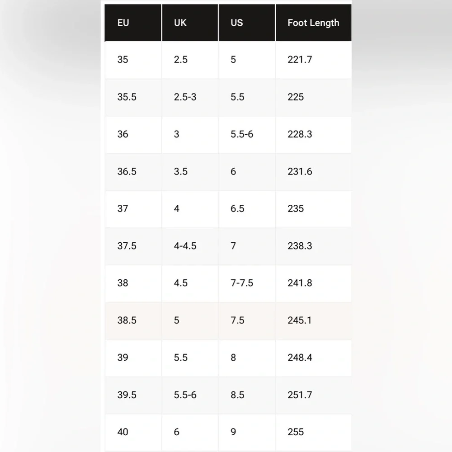Click the US column header
Image resolution: width=452 pixels, height=452 pixels.
pos(247,23)
